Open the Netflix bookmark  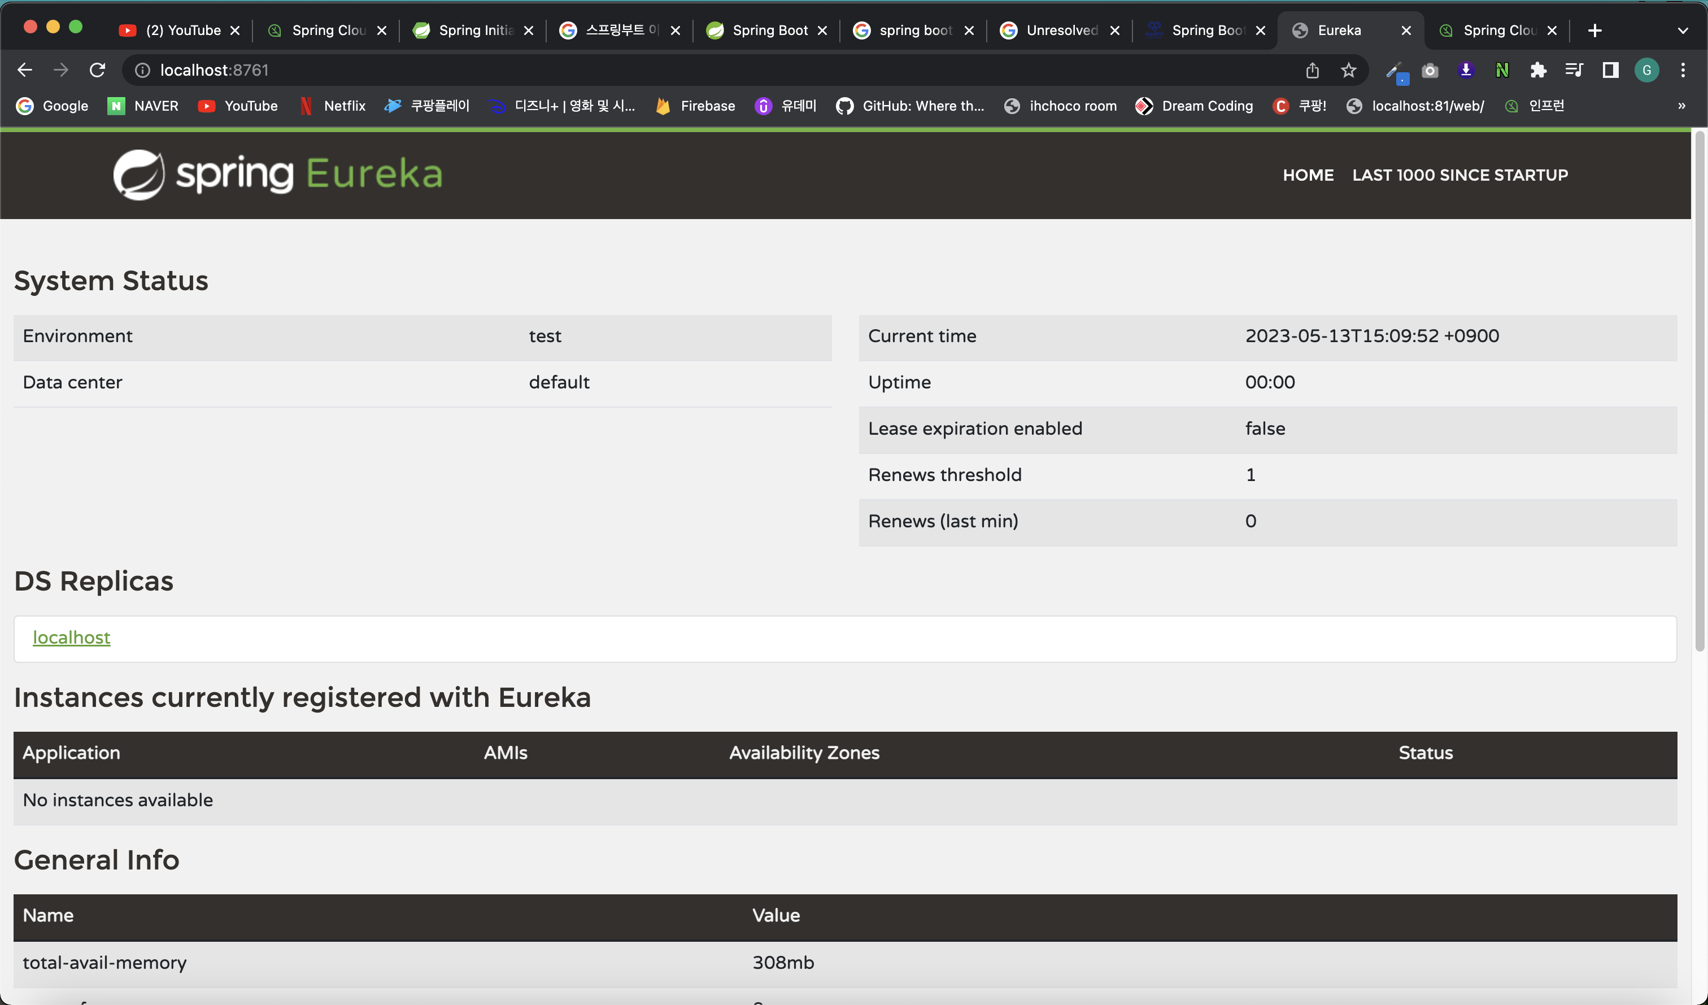pos(332,106)
